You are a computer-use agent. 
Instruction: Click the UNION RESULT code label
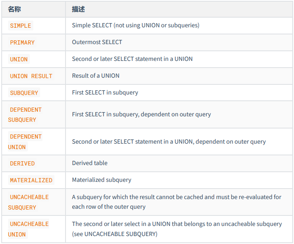[31, 76]
